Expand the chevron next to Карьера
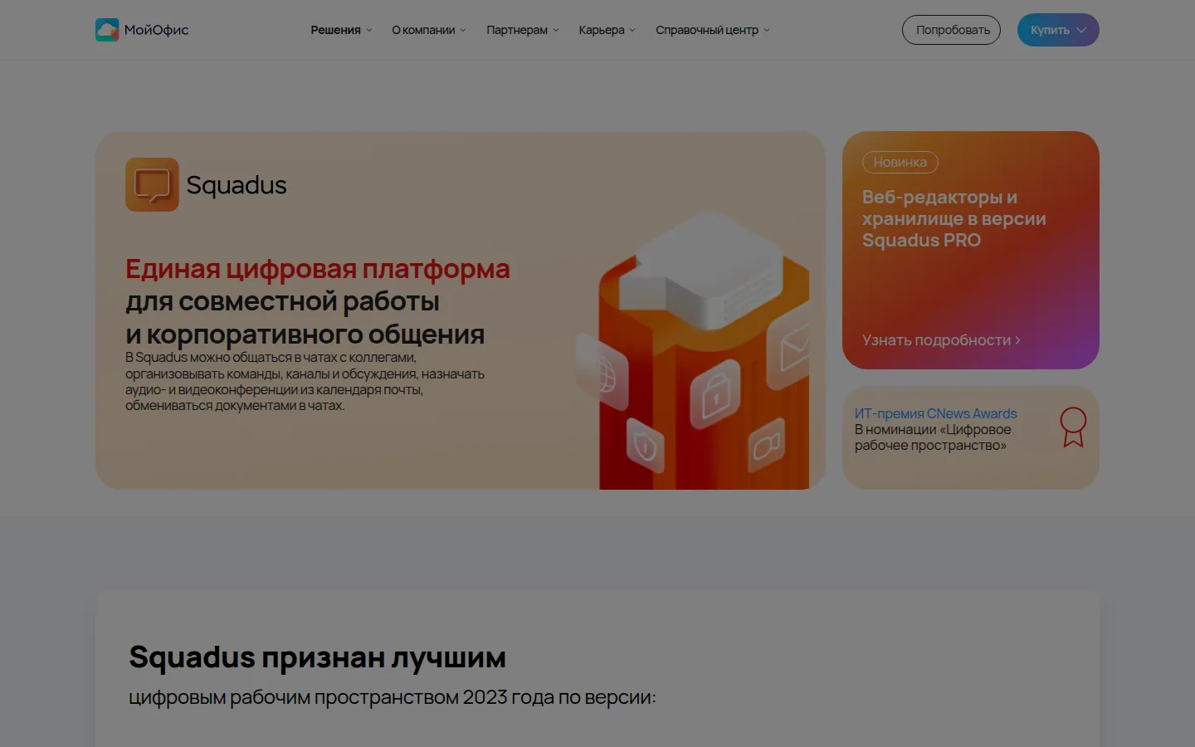 click(632, 31)
